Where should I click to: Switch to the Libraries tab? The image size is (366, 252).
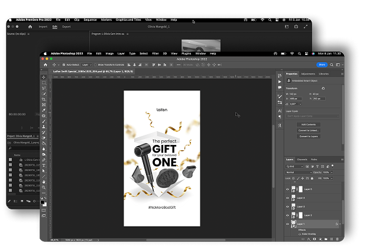pos(324,74)
